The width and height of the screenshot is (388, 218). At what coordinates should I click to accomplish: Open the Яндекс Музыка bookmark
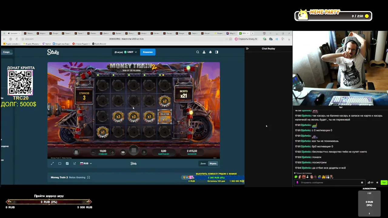[x=32, y=44]
